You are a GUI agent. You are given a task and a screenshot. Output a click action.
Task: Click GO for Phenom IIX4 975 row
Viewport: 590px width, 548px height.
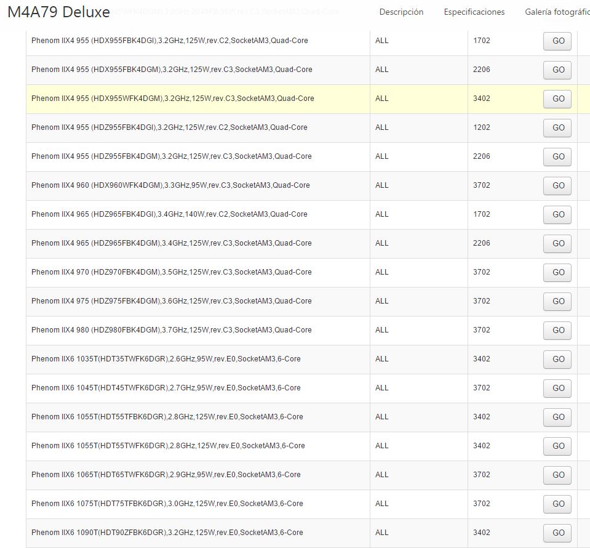[557, 302]
